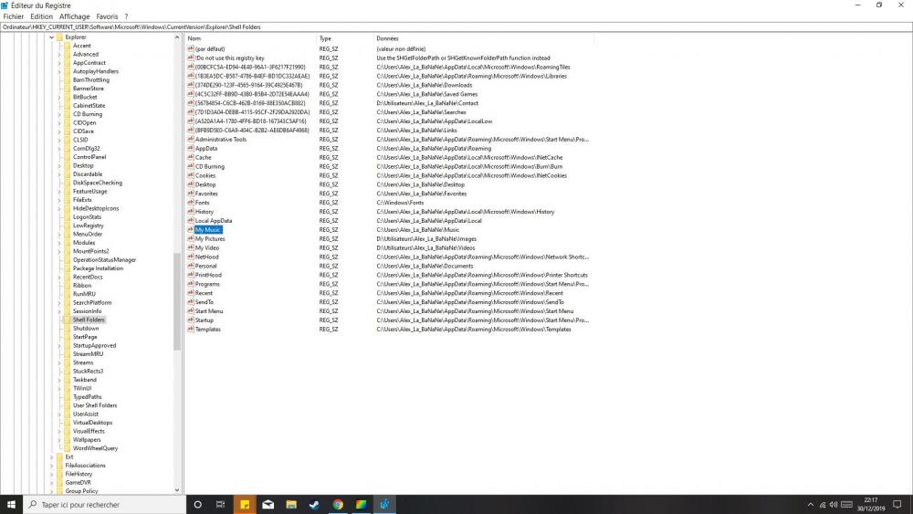Open the Edition menu
Screen dimensions: 913x514
pyautogui.click(x=41, y=16)
